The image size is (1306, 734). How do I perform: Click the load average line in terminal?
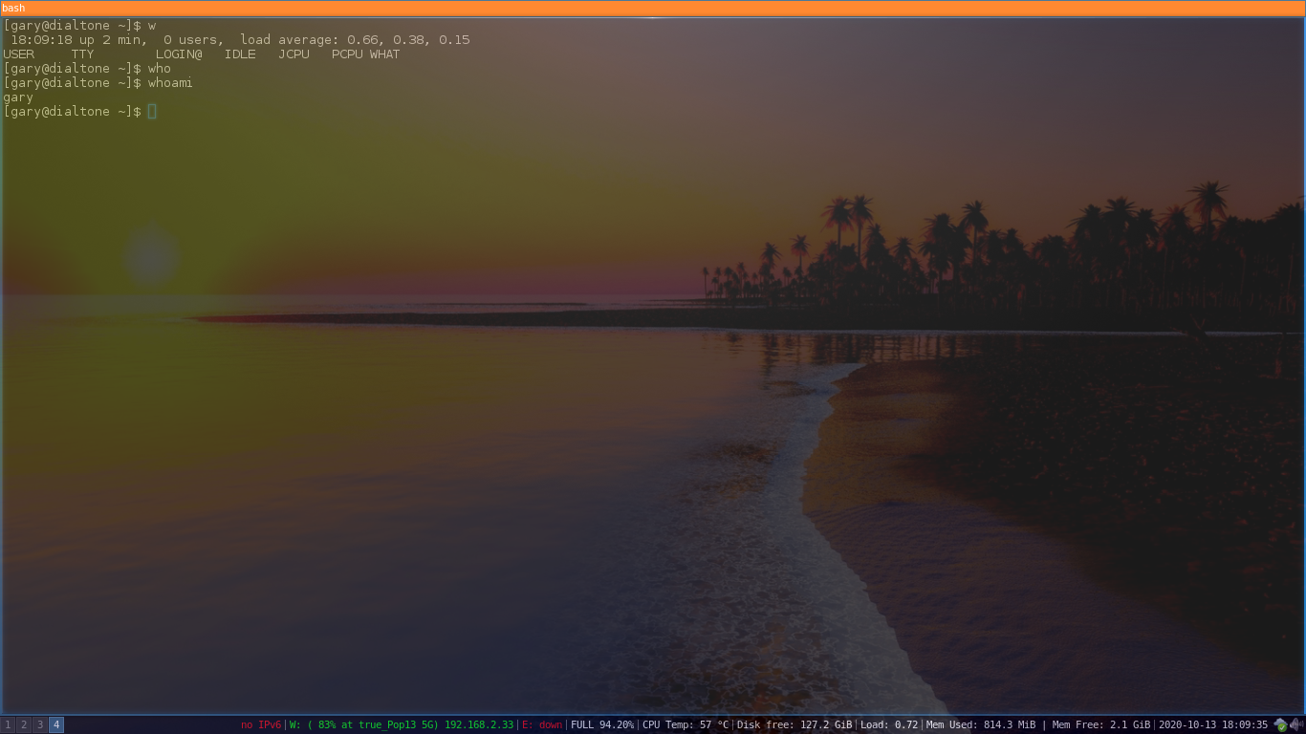[x=240, y=40]
